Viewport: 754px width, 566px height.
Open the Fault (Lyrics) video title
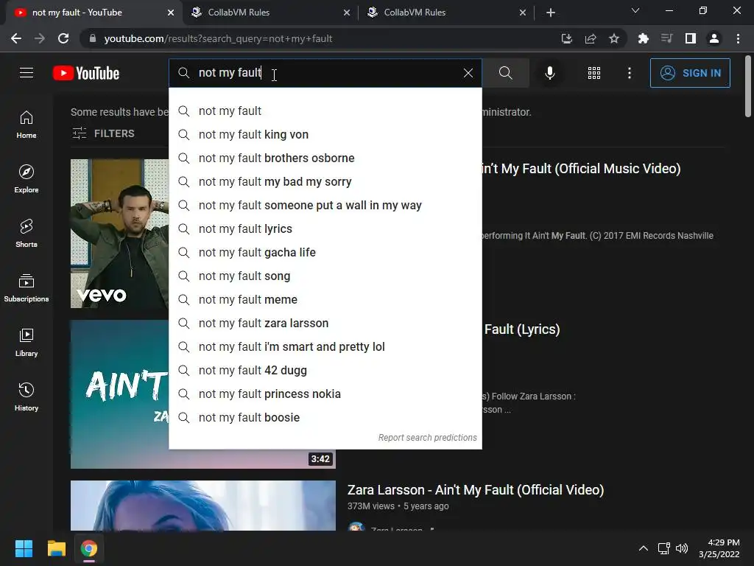tap(522, 329)
